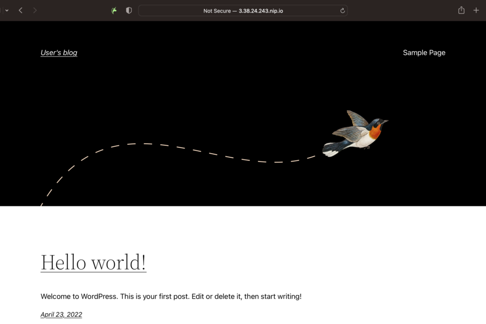
Task: Open the privacy report shield icon
Action: 129,10
